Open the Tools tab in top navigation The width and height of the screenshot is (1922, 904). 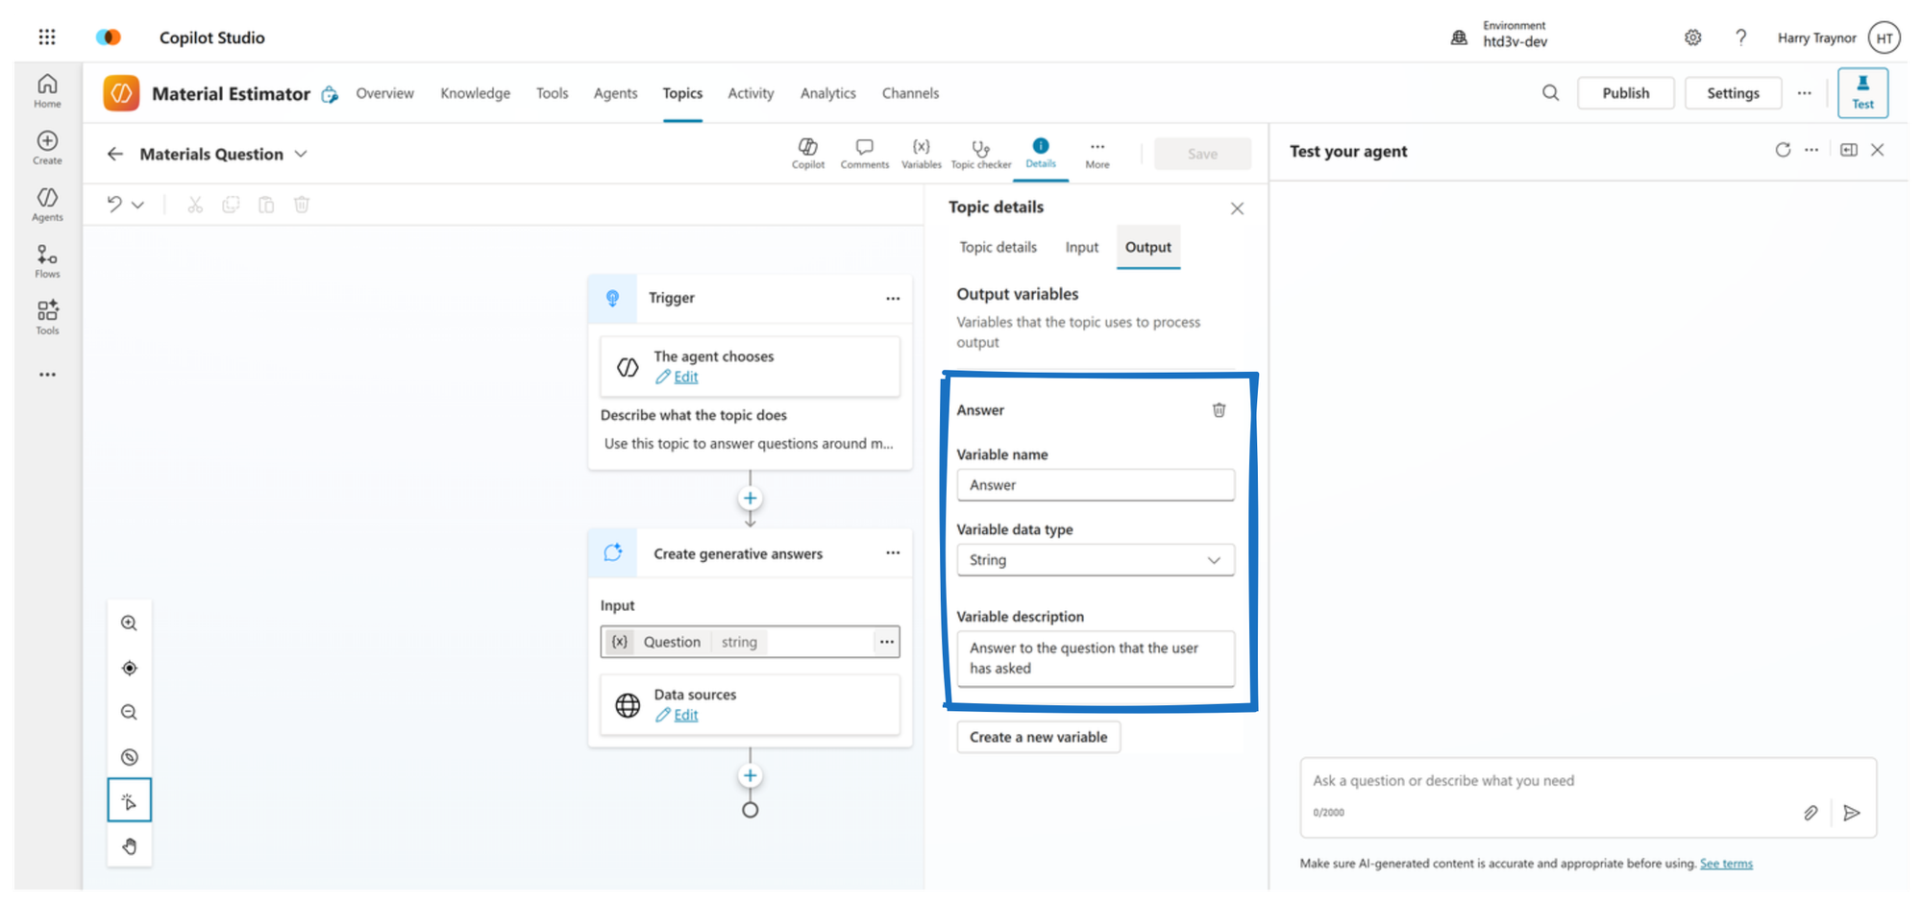tap(552, 93)
